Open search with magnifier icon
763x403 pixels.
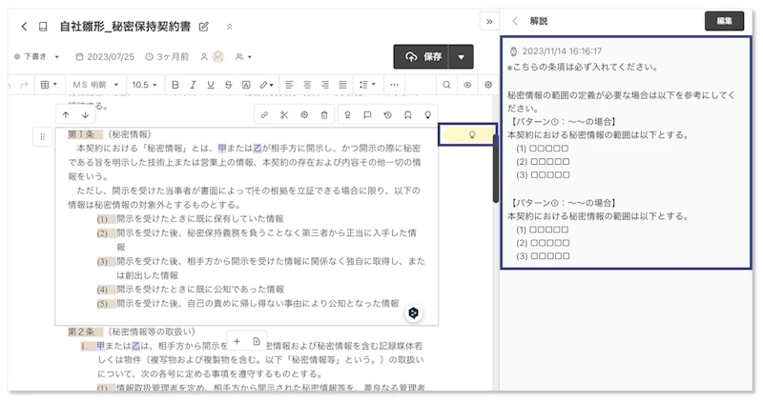pos(446,85)
